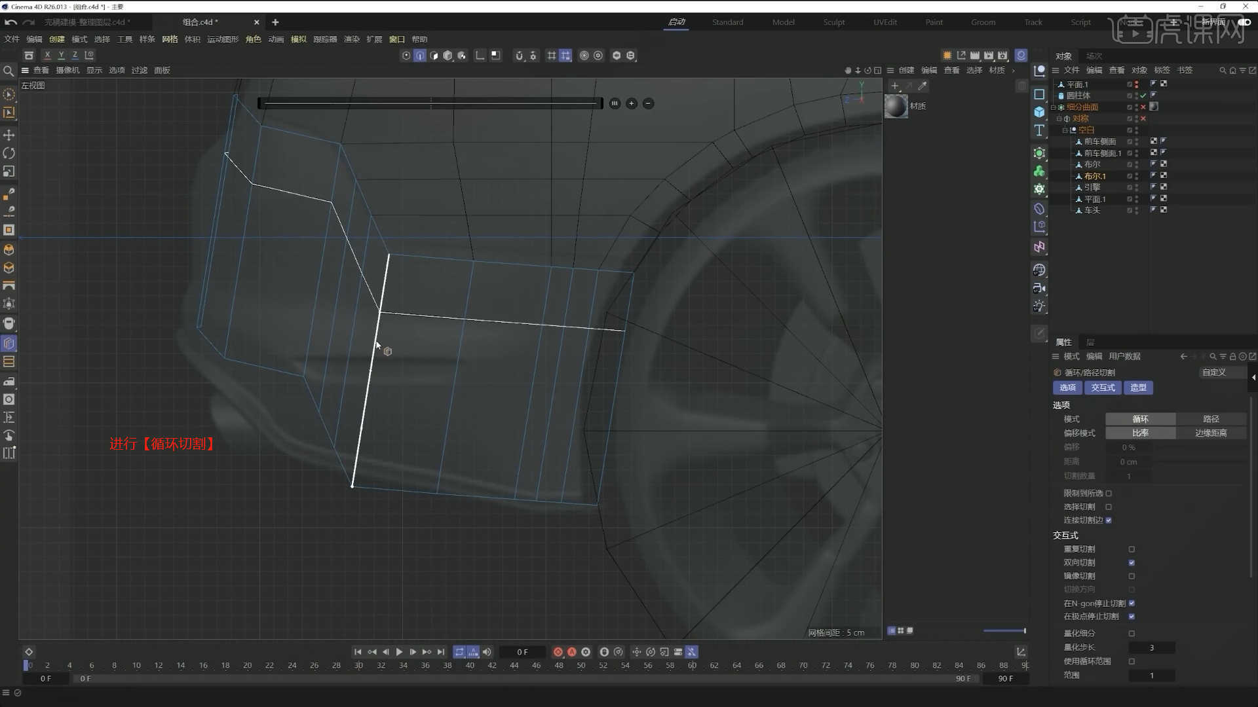Click the 材质 material sphere thumbnail
The height and width of the screenshot is (707, 1258).
(896, 106)
